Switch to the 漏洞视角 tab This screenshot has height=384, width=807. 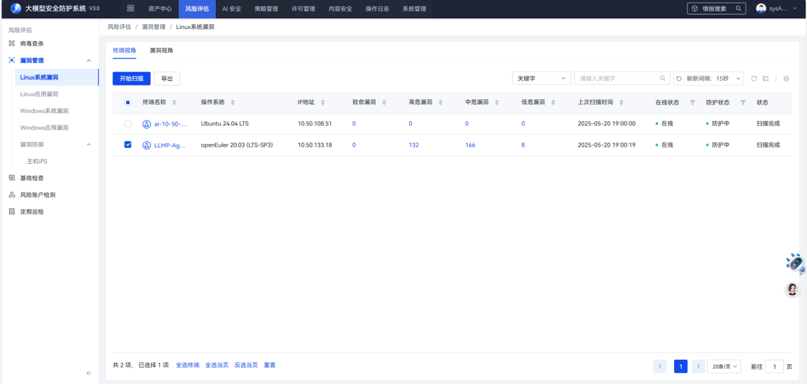pyautogui.click(x=161, y=50)
